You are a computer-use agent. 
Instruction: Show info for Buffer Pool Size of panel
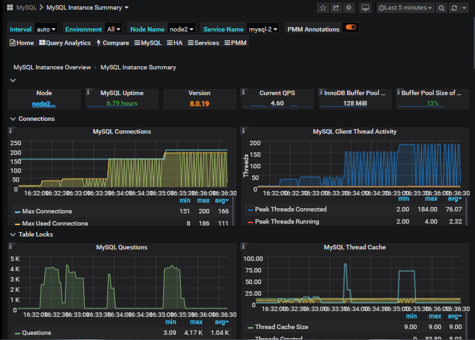399,92
